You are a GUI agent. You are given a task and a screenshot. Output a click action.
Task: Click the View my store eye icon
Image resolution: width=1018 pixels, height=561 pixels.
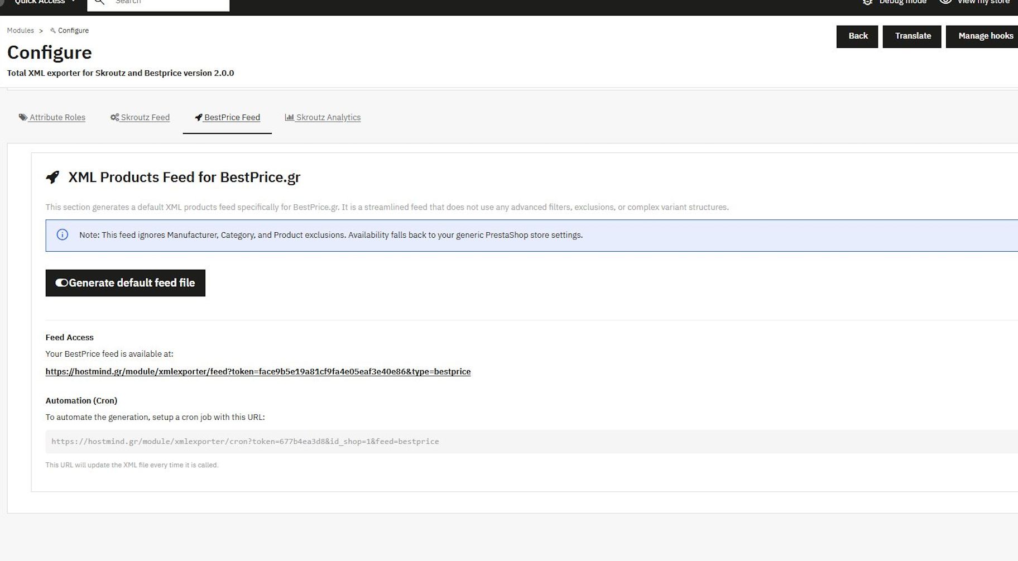click(x=945, y=2)
